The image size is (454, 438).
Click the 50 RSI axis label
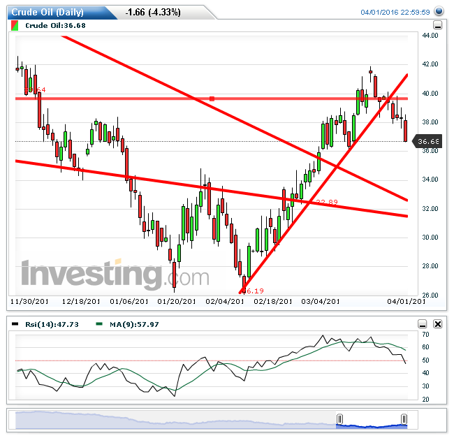pos(425,360)
